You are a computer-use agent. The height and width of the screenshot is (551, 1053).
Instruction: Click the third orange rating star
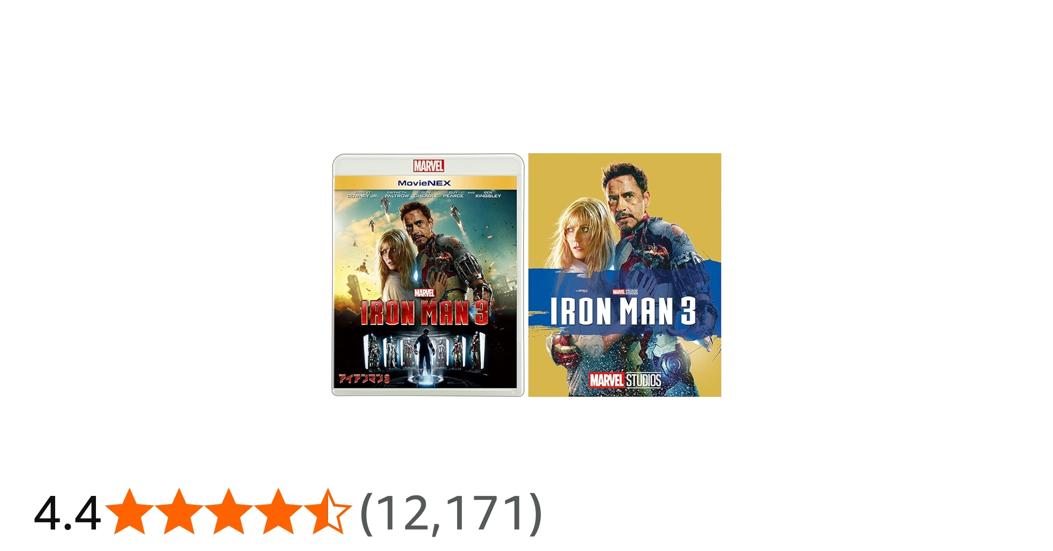(228, 512)
